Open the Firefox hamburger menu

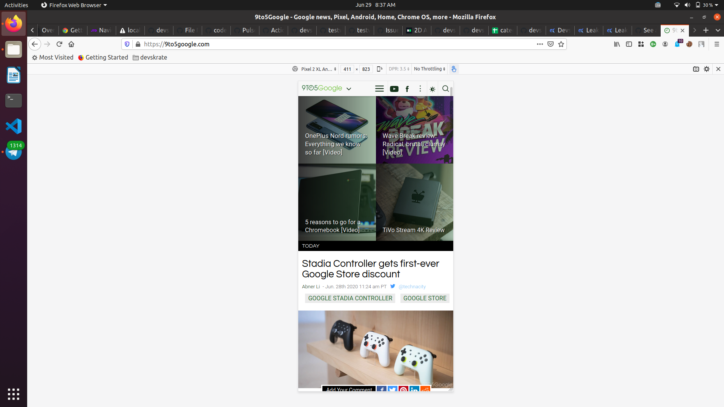(x=717, y=44)
